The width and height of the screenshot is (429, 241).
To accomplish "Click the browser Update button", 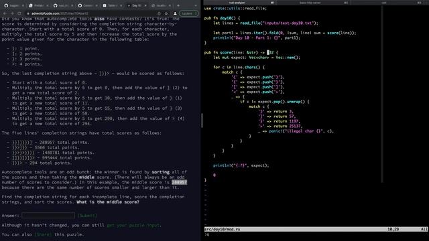I will coord(189,13).
